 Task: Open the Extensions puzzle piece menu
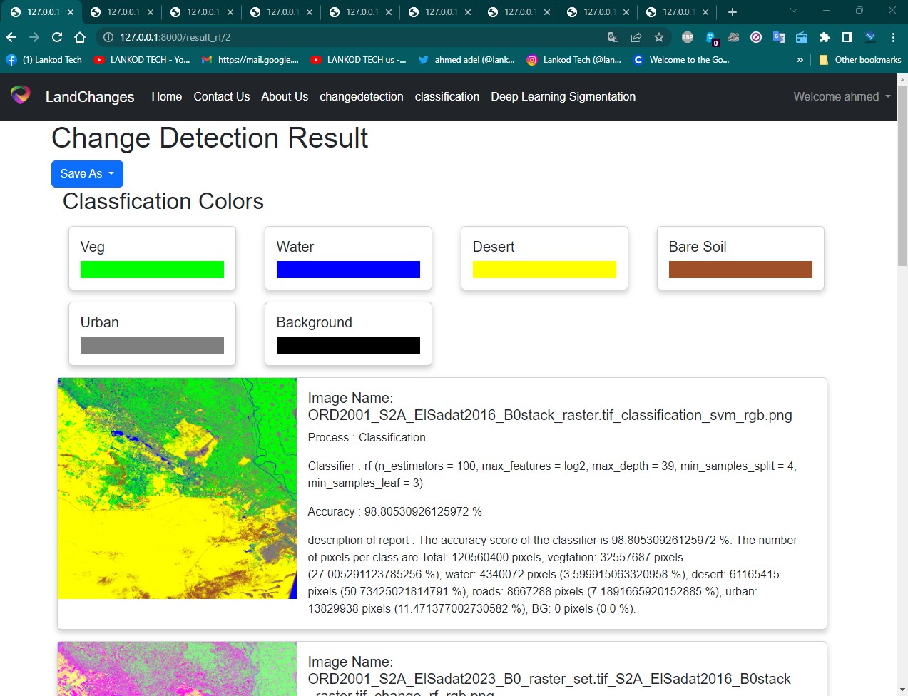tap(825, 37)
